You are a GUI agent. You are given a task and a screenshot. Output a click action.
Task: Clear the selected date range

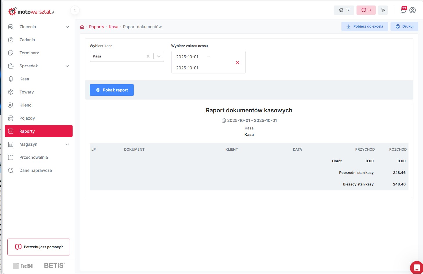point(237,62)
